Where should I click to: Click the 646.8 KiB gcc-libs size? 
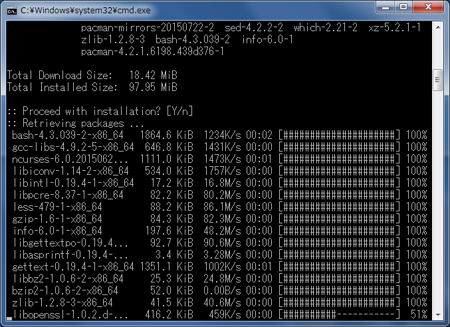click(x=169, y=147)
